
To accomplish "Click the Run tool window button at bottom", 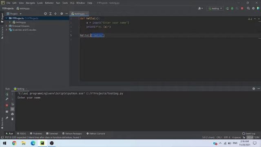I will pyautogui.click(x=9, y=134).
